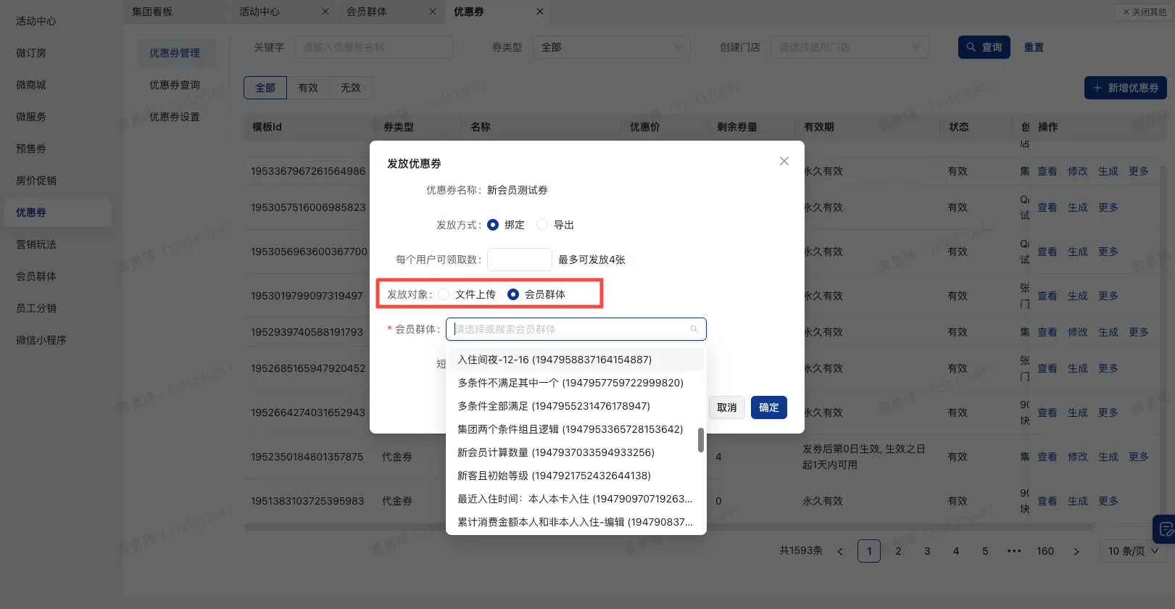The image size is (1175, 609).
Task: Open the 创建门店 store selector dropdown
Action: (850, 47)
